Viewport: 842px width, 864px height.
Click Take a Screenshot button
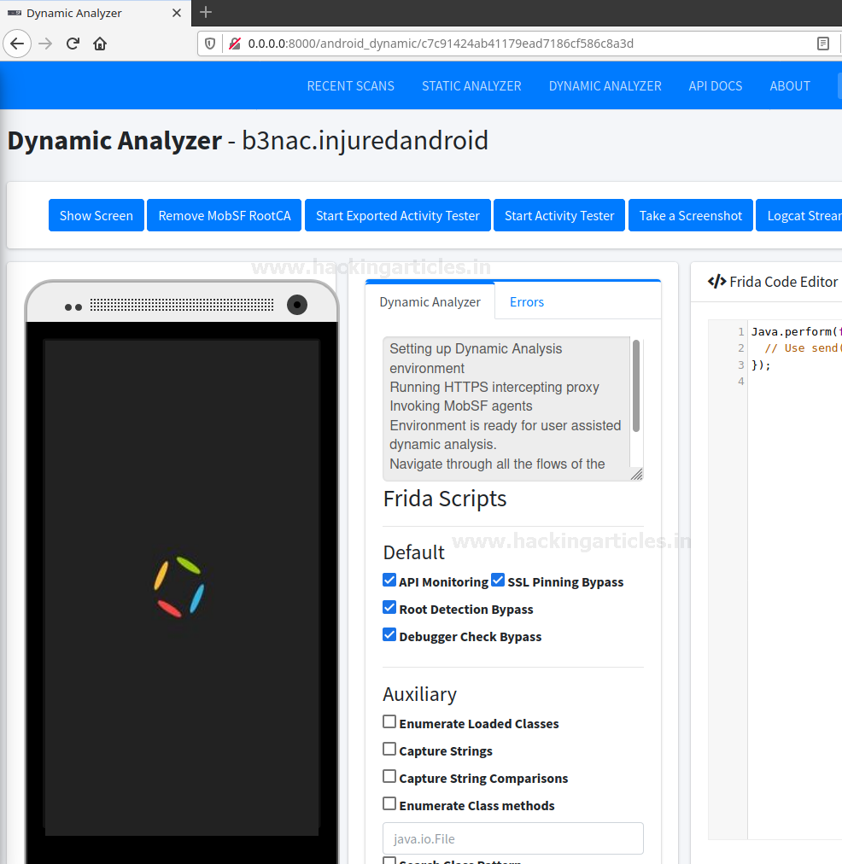tap(691, 215)
